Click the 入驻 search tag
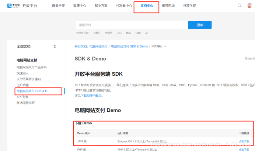The image size is (255, 151). pyautogui.click(x=119, y=33)
